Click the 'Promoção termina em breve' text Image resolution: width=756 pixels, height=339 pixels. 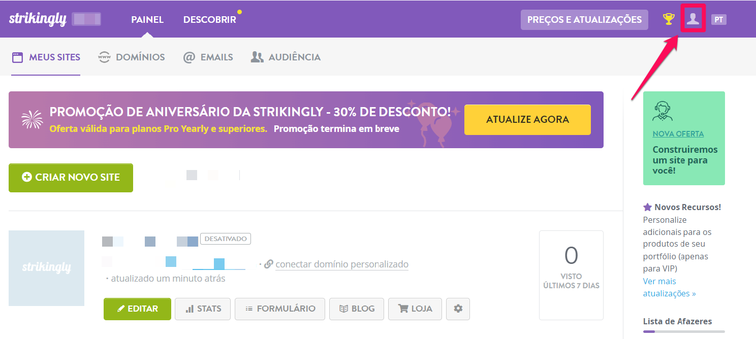pyautogui.click(x=336, y=129)
